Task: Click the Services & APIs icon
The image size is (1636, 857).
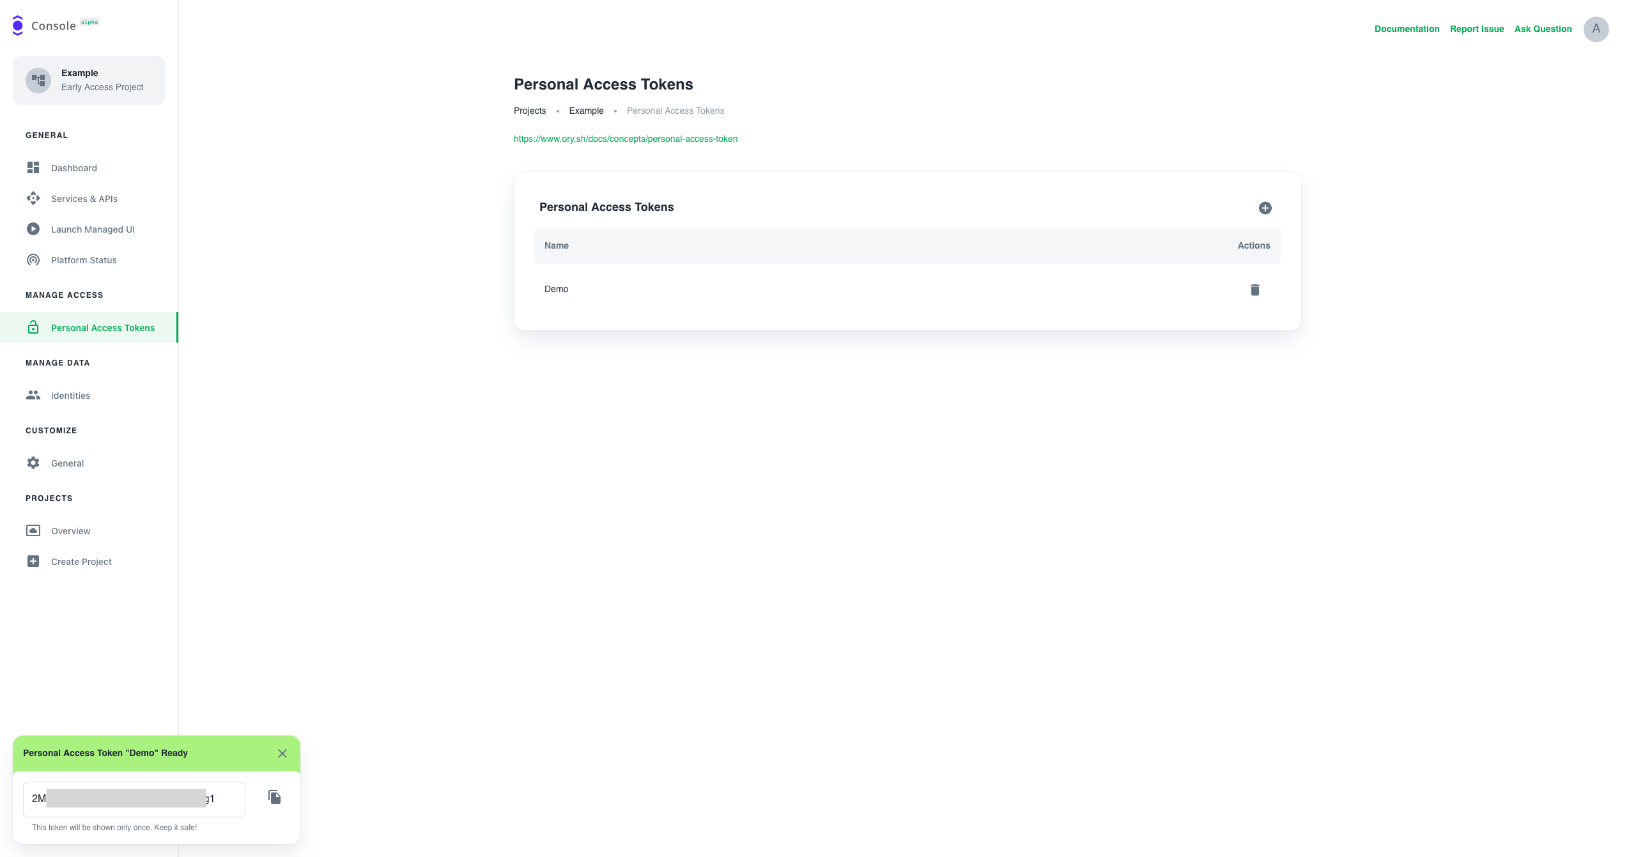Action: click(x=33, y=198)
